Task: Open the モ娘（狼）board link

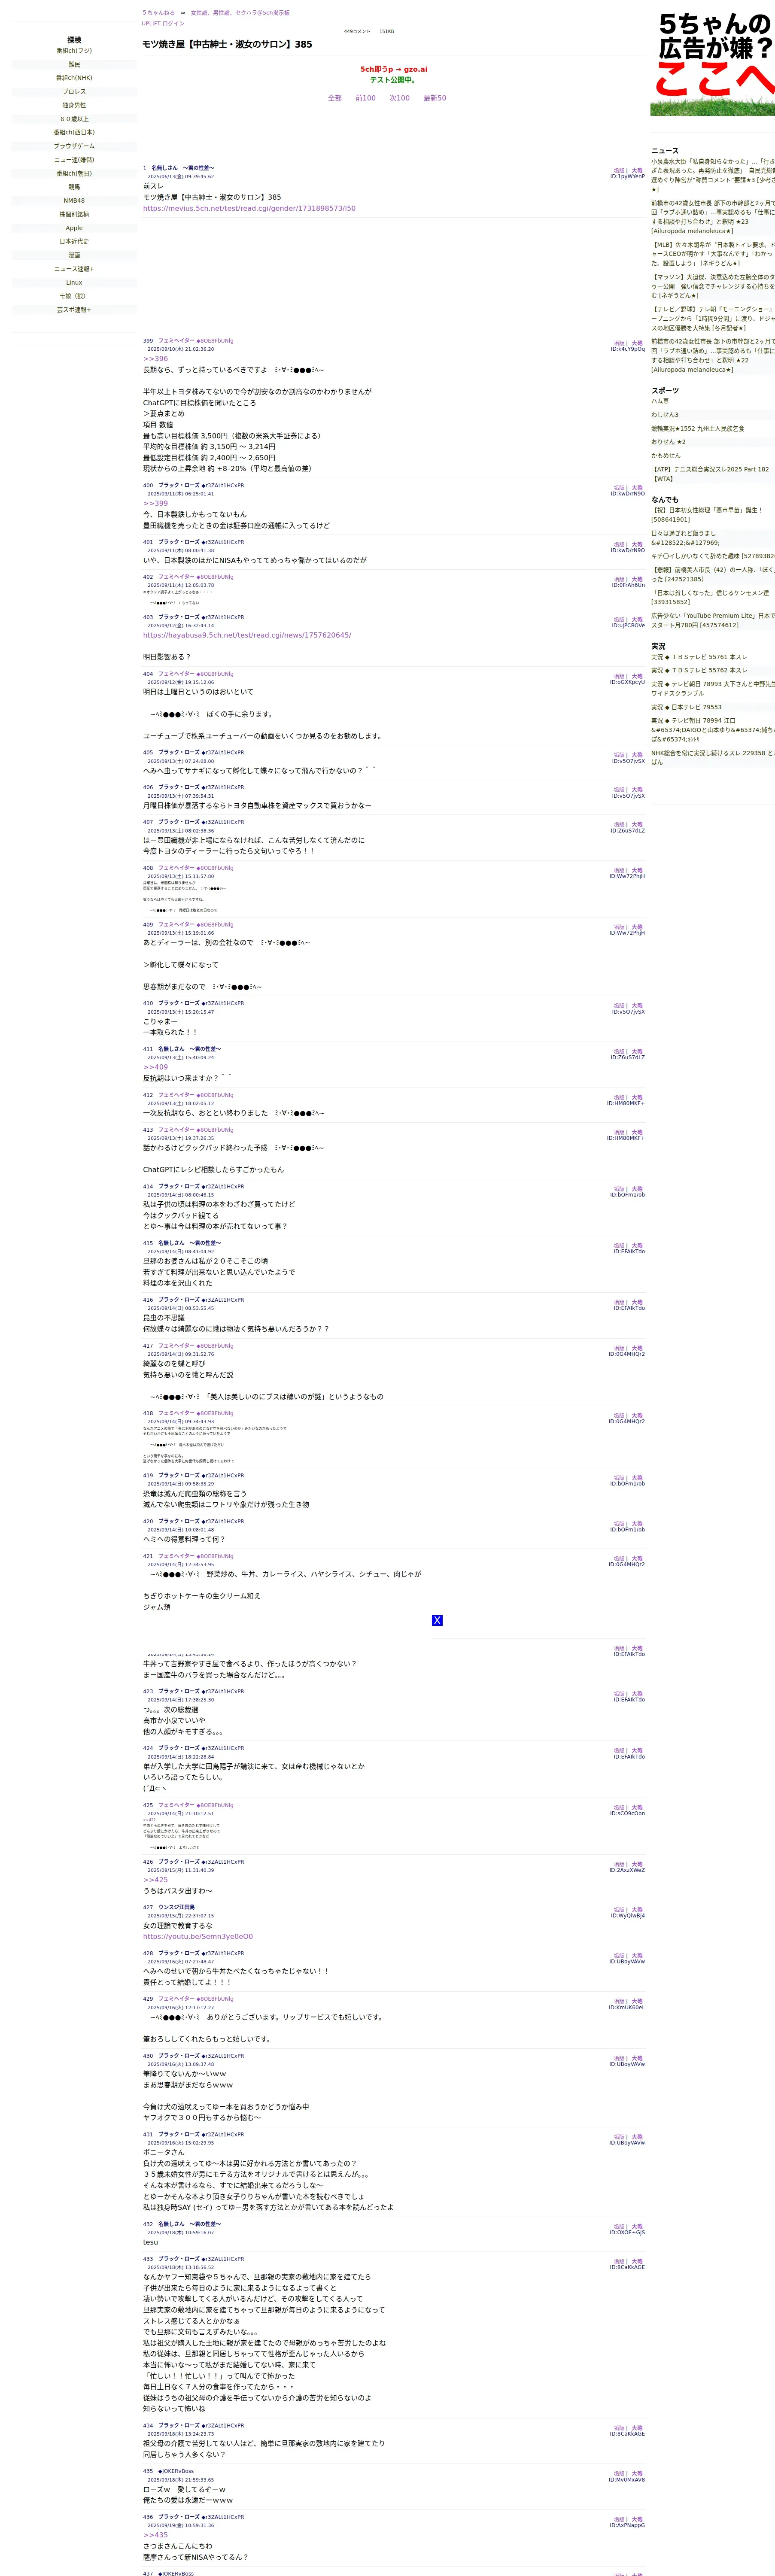Action: coord(74,296)
